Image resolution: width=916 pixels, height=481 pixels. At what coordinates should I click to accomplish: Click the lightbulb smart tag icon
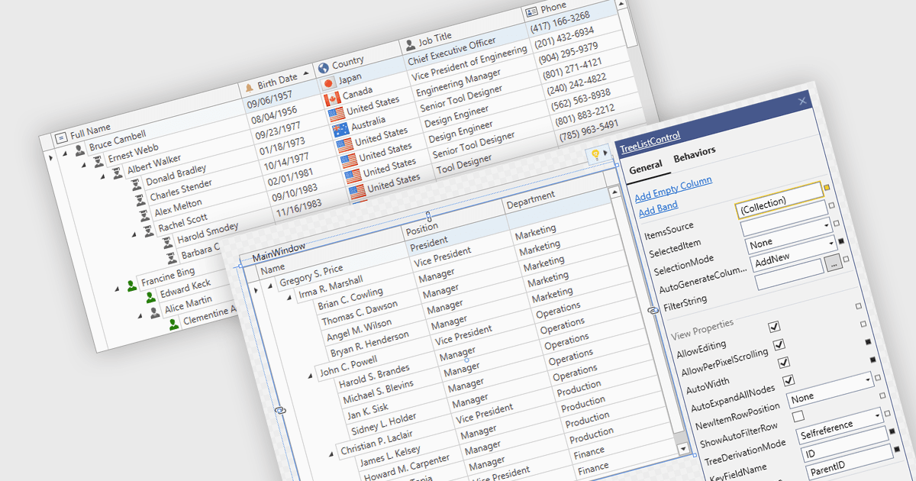point(595,154)
